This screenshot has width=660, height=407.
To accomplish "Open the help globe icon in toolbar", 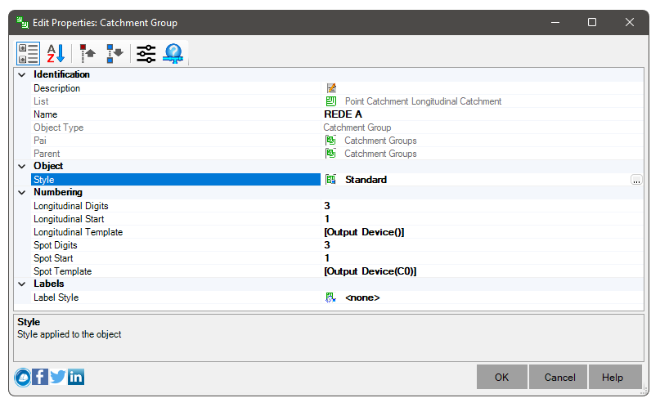I will tap(173, 53).
